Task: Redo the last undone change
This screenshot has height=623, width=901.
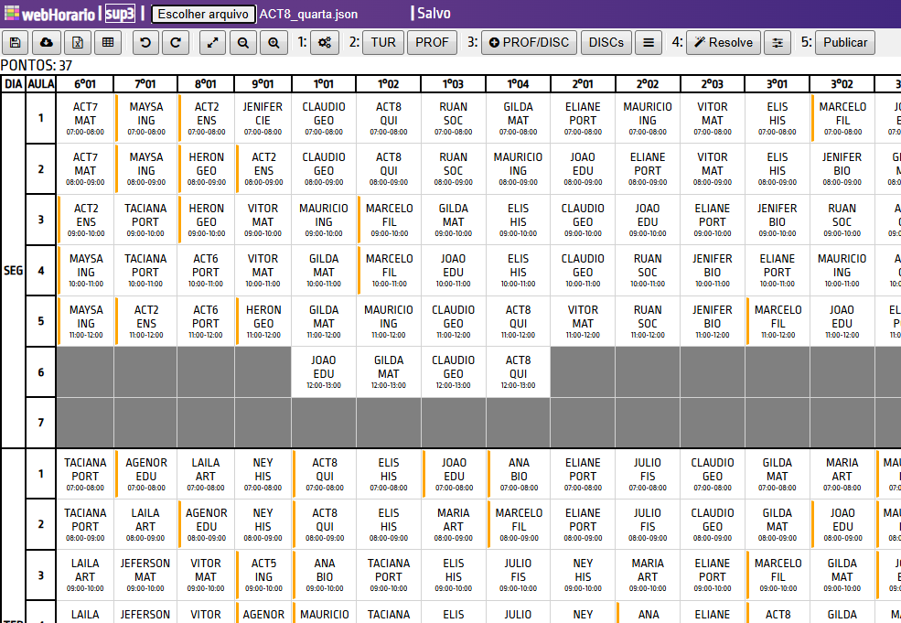Action: click(x=176, y=42)
